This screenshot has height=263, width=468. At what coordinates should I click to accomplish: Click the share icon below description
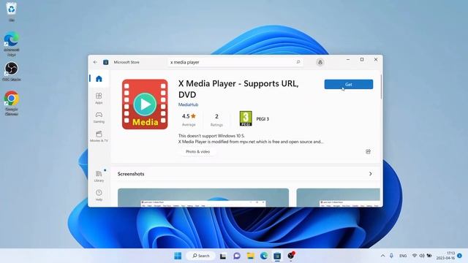[x=368, y=151]
